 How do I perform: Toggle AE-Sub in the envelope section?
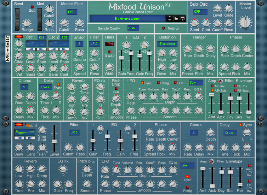212,90
